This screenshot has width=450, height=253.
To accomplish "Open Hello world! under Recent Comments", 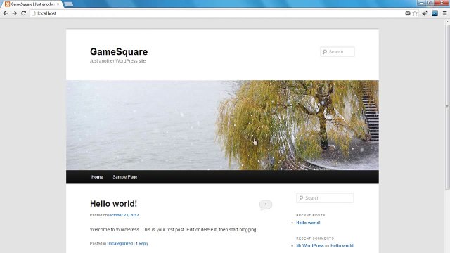I will coord(342,246).
